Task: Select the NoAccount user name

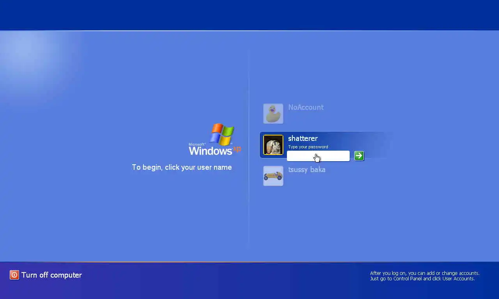Action: [306, 107]
